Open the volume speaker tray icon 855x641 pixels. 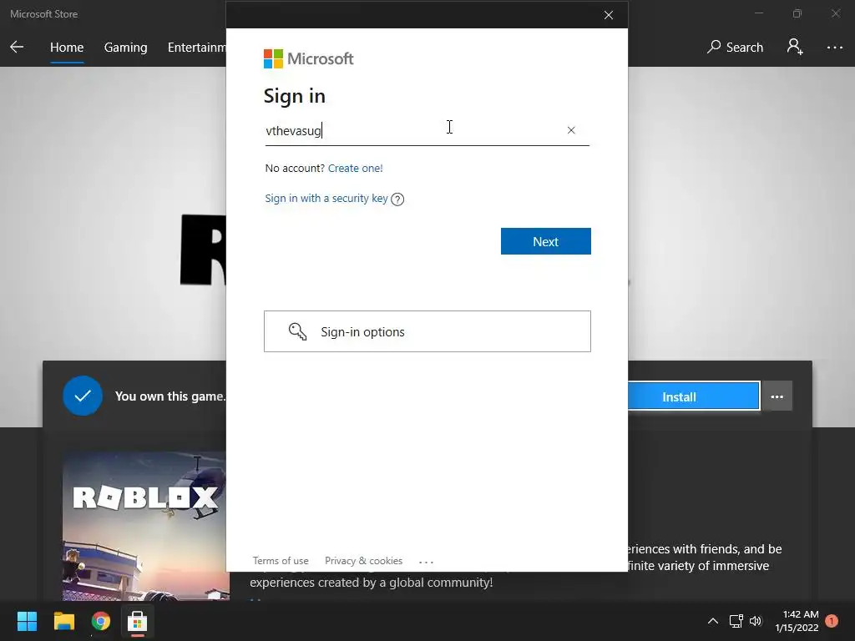click(x=755, y=621)
